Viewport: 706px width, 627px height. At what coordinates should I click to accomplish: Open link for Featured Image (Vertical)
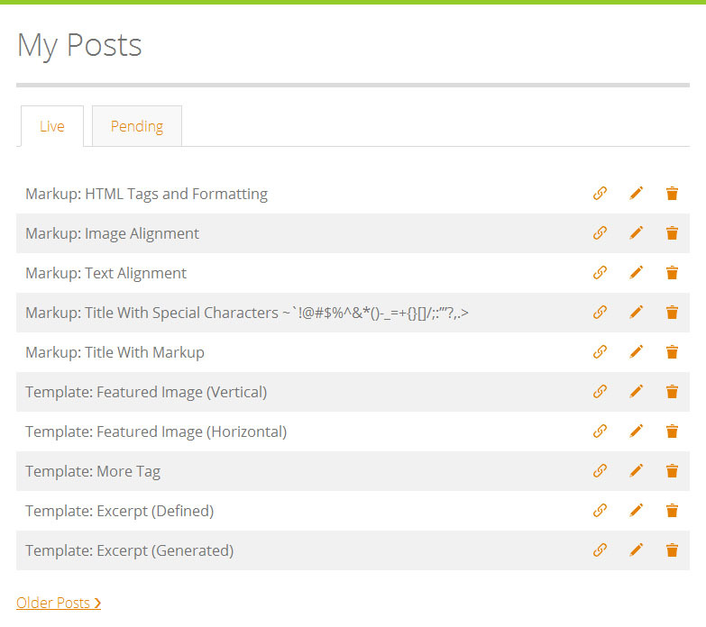[600, 391]
